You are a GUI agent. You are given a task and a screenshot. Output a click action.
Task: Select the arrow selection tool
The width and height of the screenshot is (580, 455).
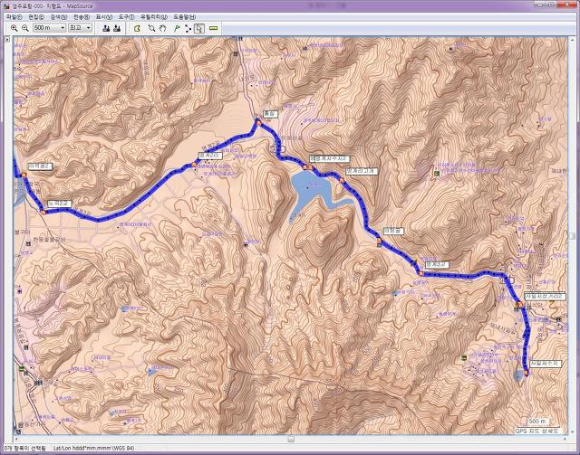tap(199, 28)
